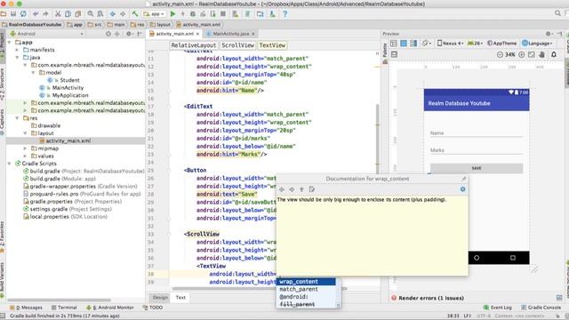Open the Project Structure icon
569x320 pixels.
pyautogui.click(x=260, y=14)
